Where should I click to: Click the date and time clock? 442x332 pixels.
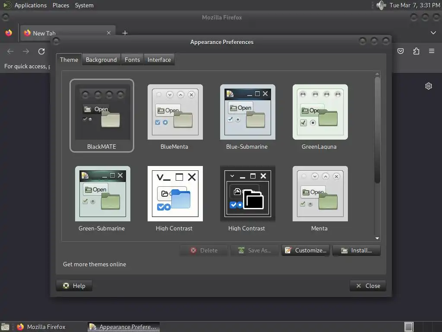tap(415, 5)
